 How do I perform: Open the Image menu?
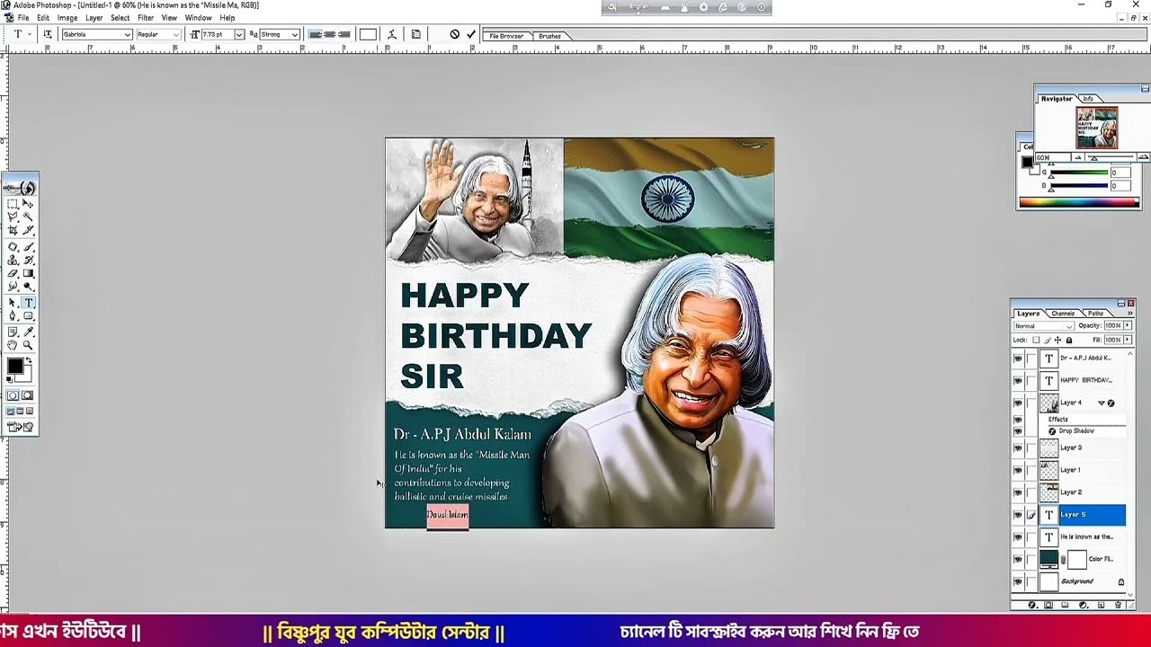pyautogui.click(x=67, y=18)
